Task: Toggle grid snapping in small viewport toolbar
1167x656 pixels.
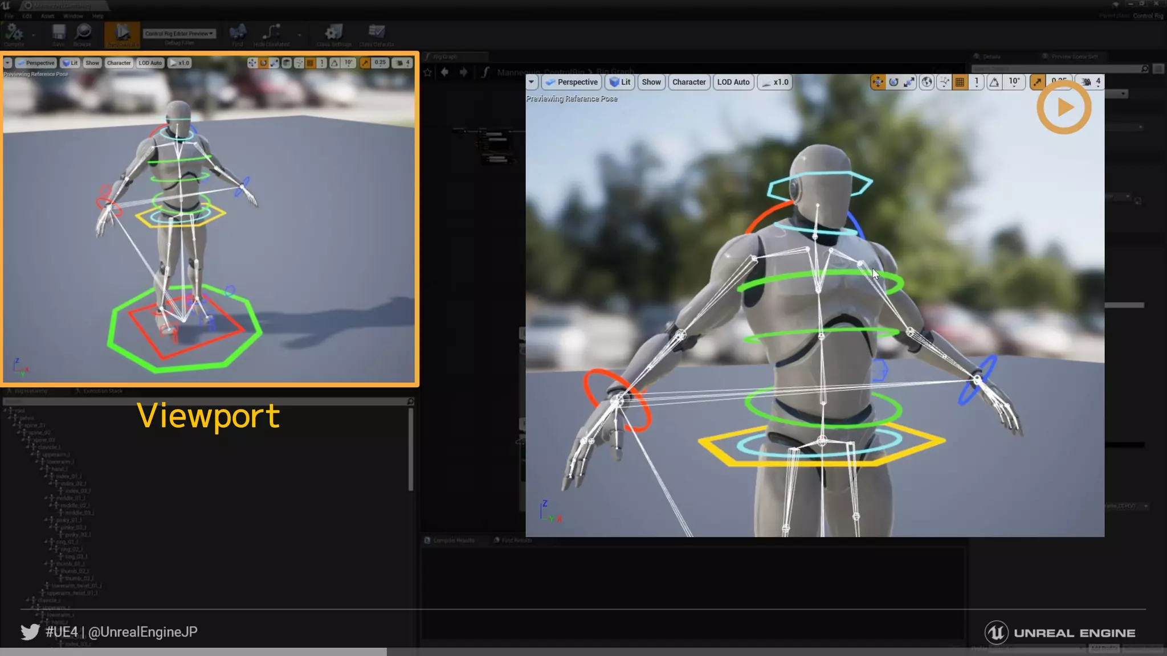Action: (310, 63)
